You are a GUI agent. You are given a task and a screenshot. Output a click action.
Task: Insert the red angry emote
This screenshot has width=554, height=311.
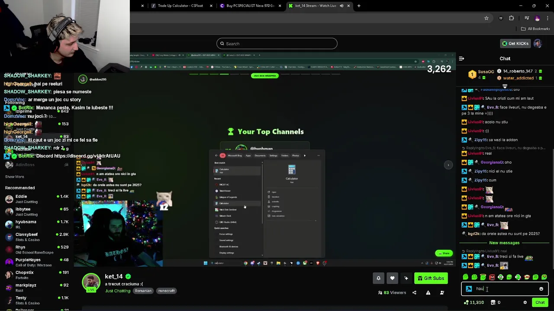[492, 277]
